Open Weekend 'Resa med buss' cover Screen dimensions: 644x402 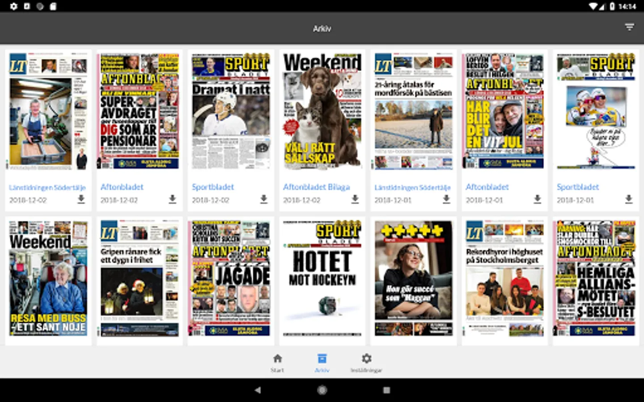click(x=48, y=278)
